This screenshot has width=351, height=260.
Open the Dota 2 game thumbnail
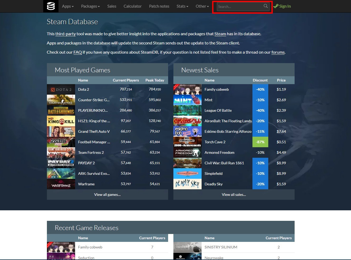pos(61,89)
